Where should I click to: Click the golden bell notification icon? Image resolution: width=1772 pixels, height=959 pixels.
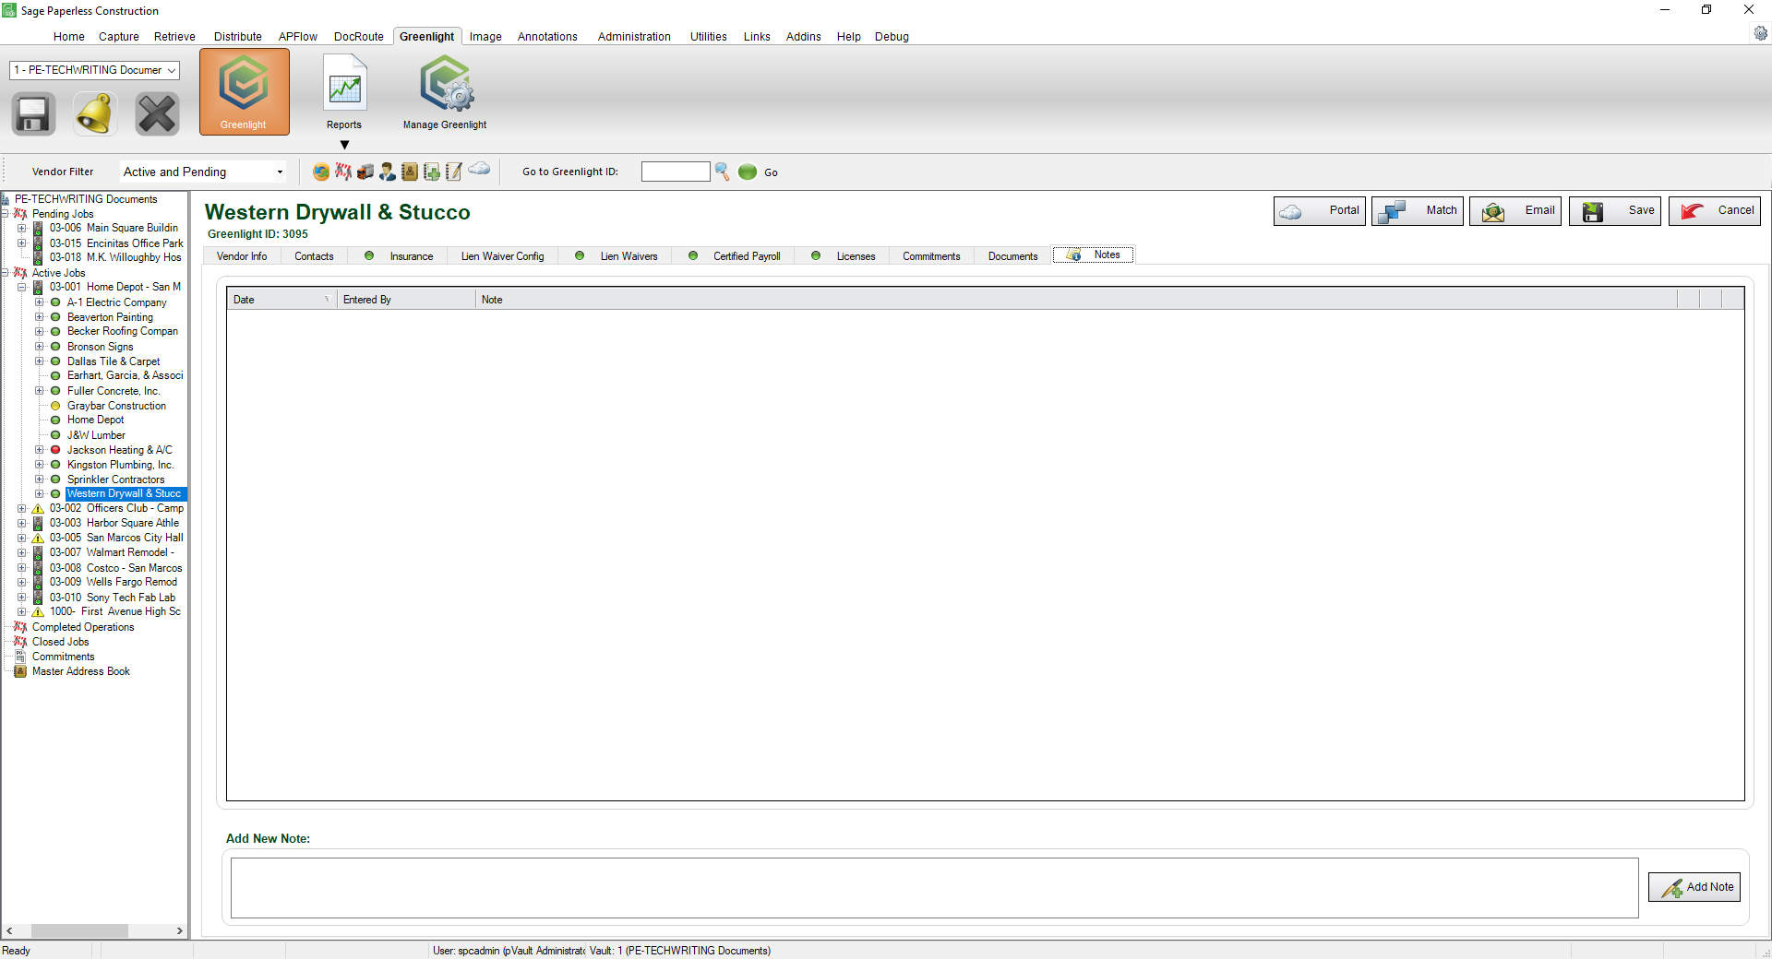pos(95,114)
